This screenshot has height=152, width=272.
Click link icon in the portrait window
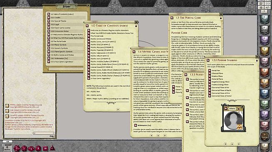tap(225, 108)
